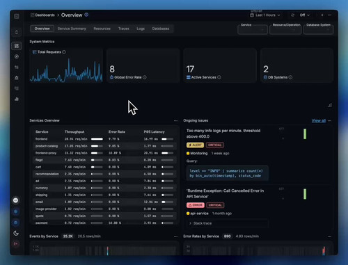Open Ongoing Issues more options menu
The width and height of the screenshot is (348, 265).
329,120
